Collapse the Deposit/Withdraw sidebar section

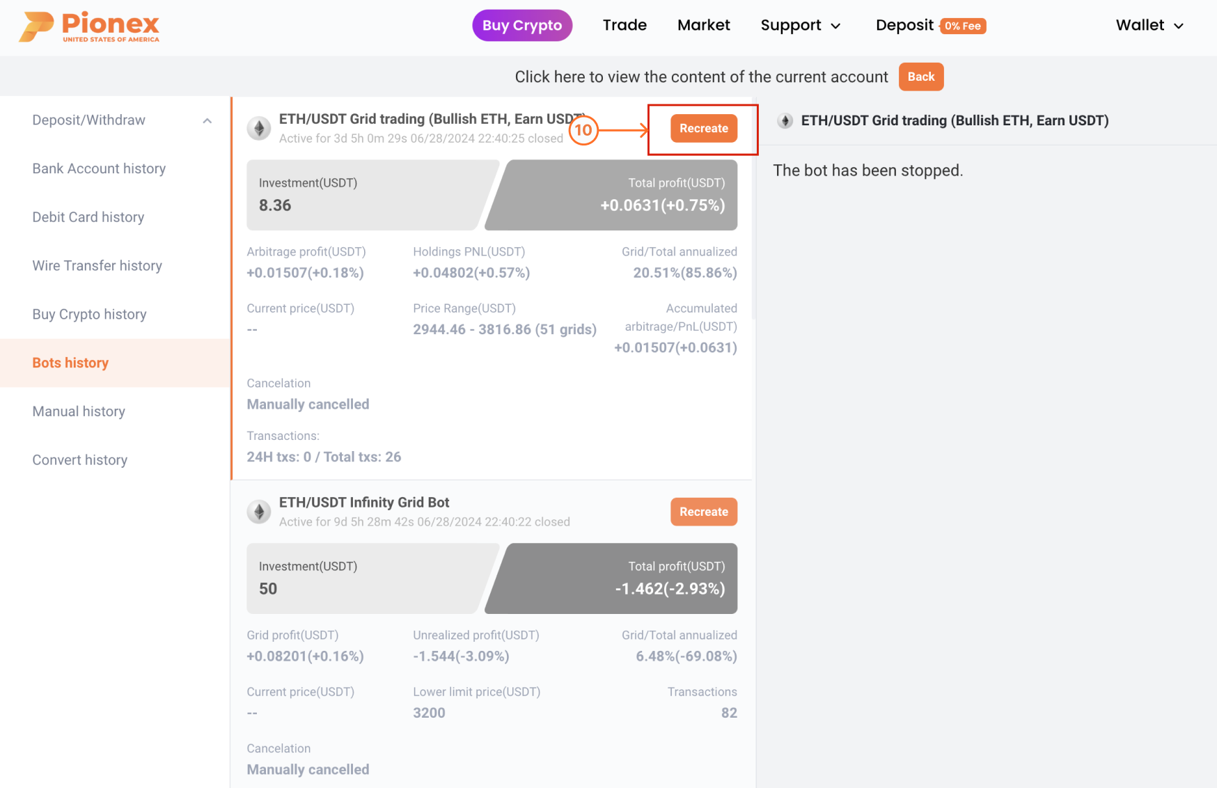coord(207,120)
